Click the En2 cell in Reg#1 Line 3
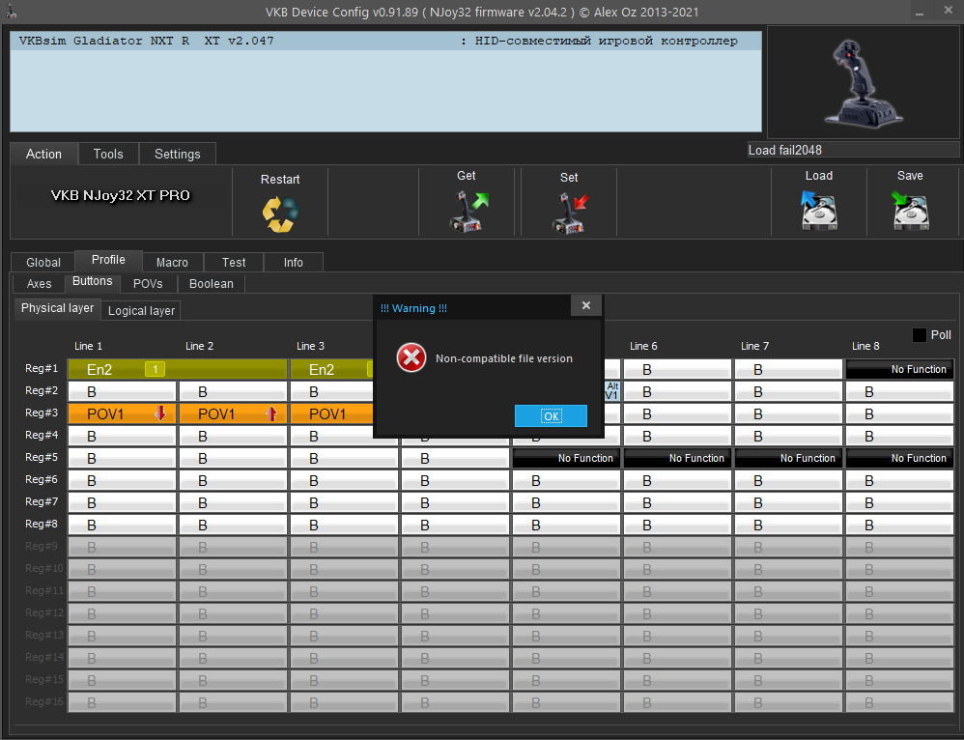 pos(332,369)
